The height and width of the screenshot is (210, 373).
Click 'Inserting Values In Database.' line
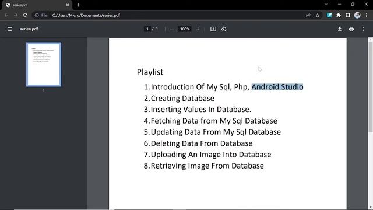(x=201, y=110)
